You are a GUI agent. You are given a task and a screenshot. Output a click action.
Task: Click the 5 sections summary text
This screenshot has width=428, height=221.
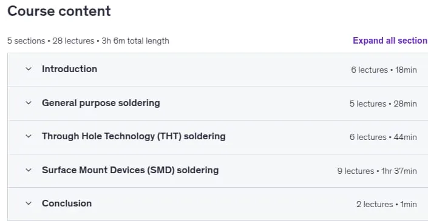click(26, 41)
